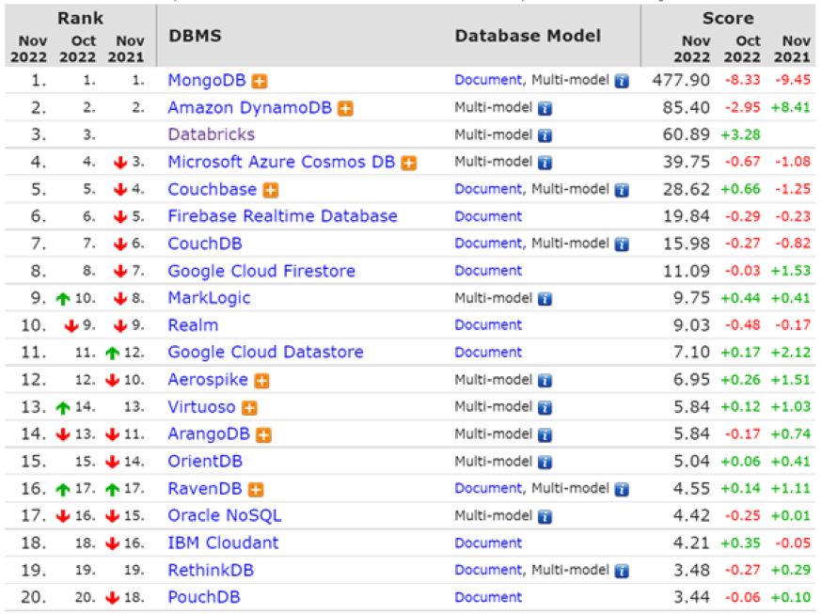Click the score value 60.89
This screenshot has height=614, width=822.
click(x=687, y=134)
